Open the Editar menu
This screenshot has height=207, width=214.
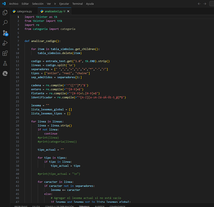[25, 4]
